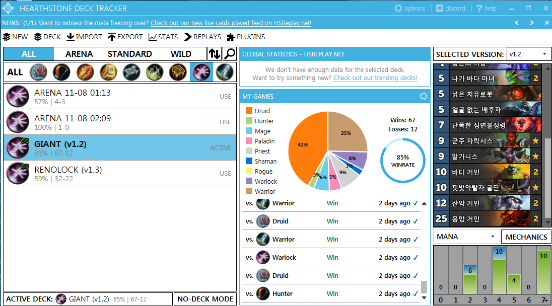Use the ARENA 11-08 01:13 deck
The height and width of the screenshot is (306, 552).
click(225, 96)
